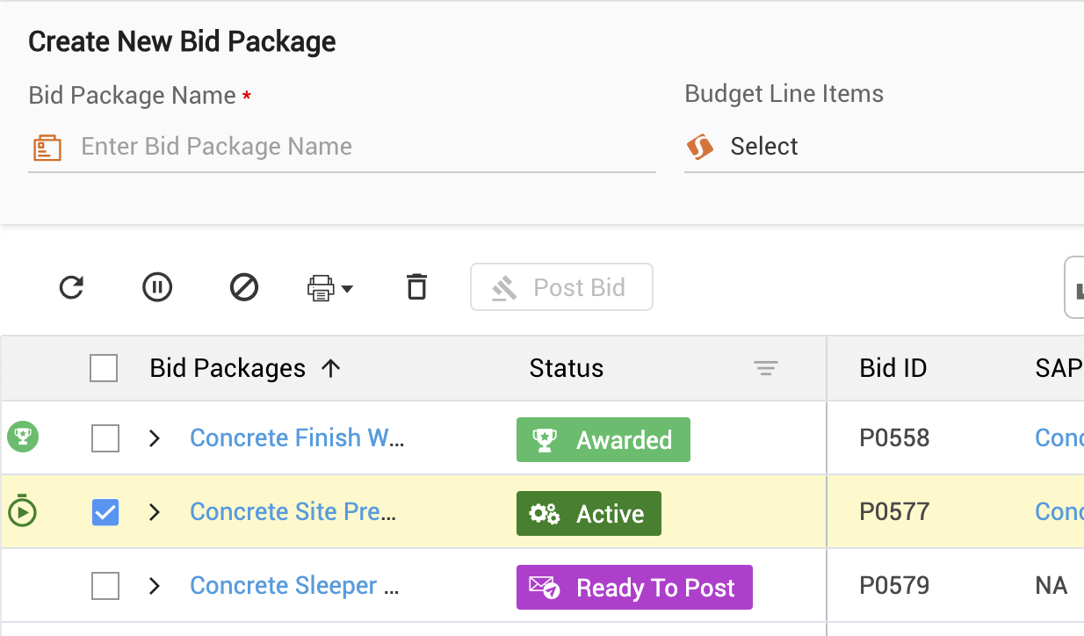Viewport: 1084px width, 636px height.
Task: Click the cancel/void circle-slash icon
Action: click(243, 287)
